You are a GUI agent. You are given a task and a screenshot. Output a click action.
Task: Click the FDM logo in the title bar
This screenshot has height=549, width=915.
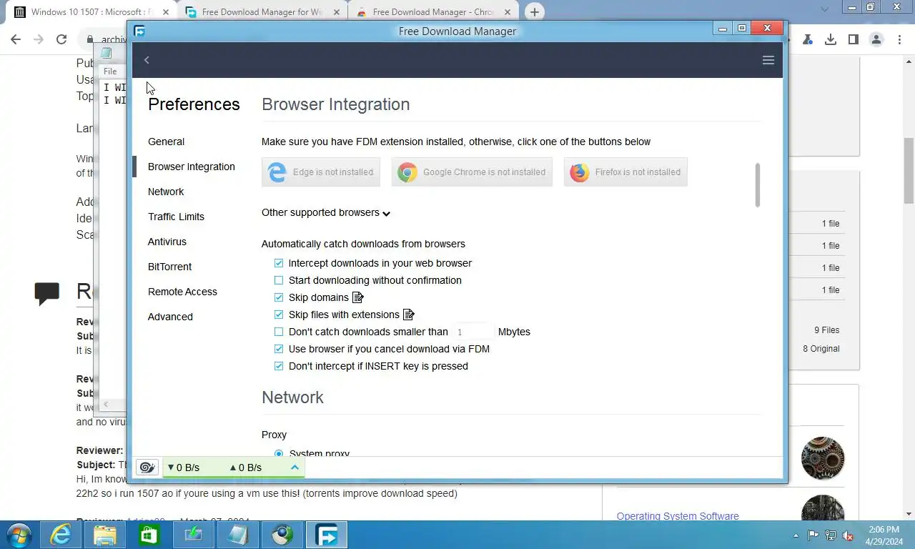tap(139, 31)
